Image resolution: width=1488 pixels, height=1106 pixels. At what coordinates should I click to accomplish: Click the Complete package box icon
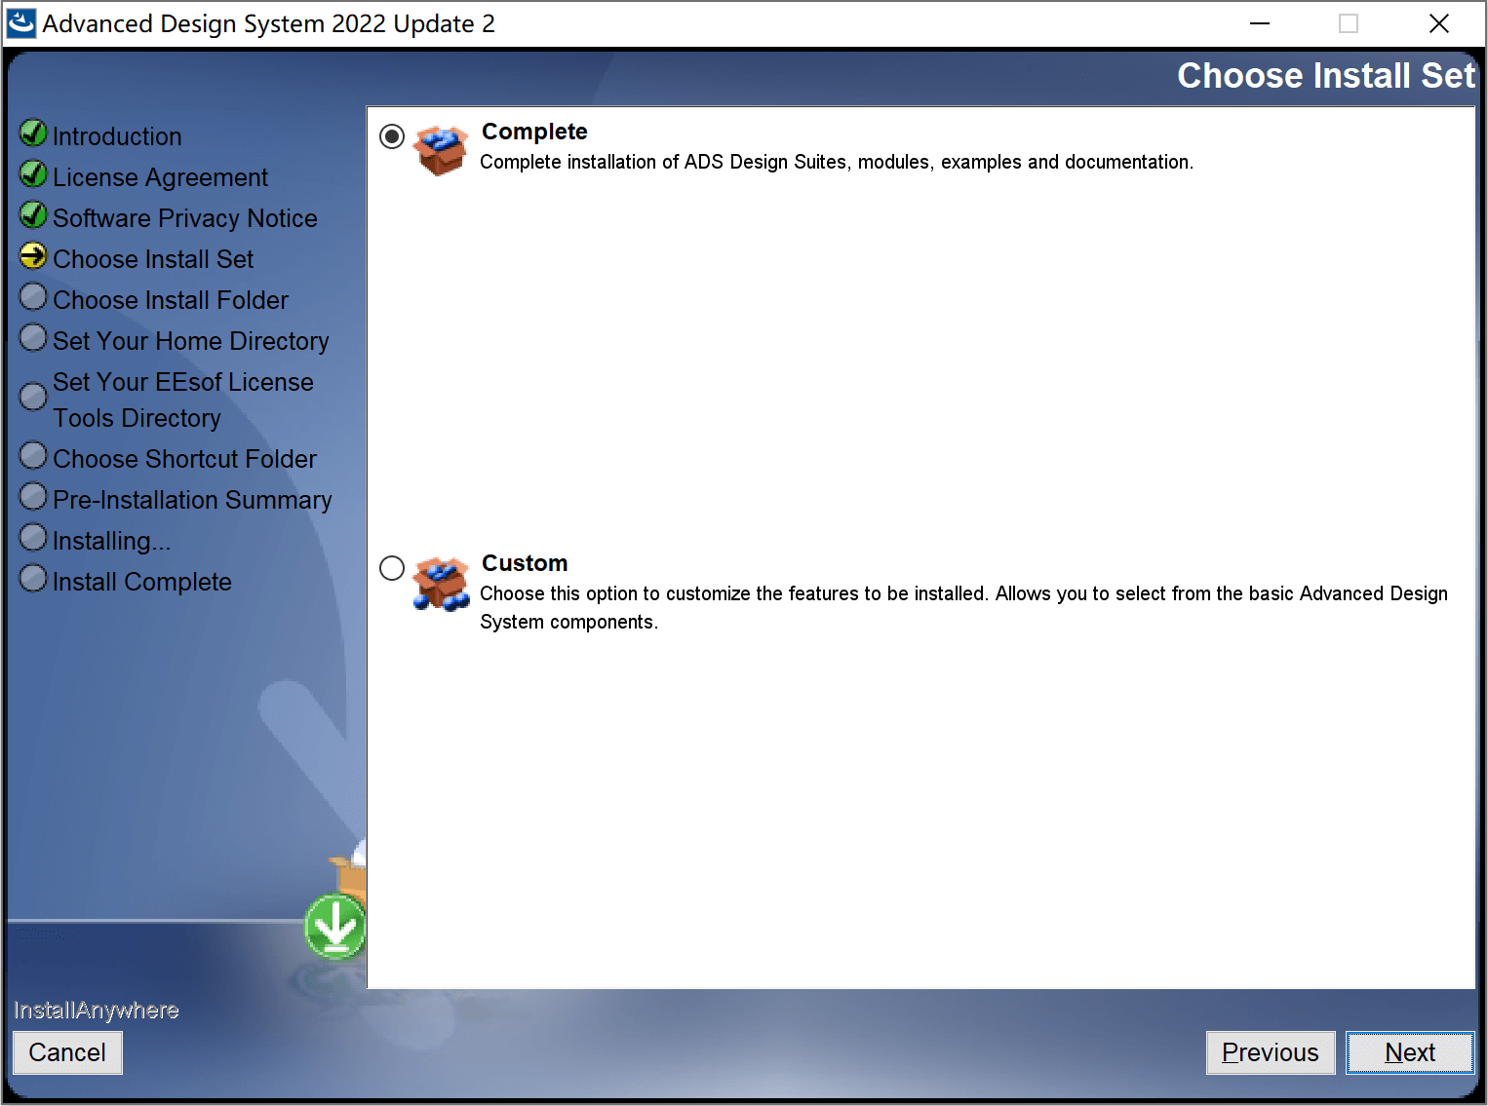[441, 150]
